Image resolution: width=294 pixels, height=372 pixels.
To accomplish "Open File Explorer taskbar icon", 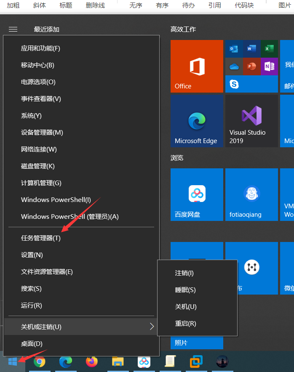I will pyautogui.click(x=118, y=361).
